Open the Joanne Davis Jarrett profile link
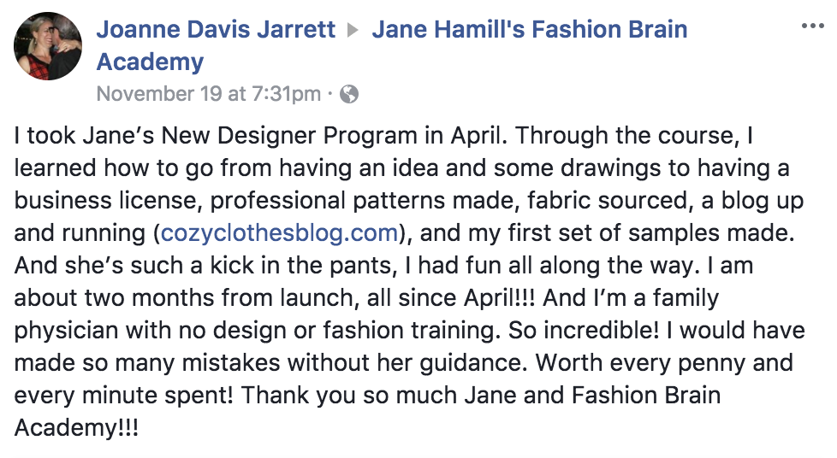Screen dimensions: 837x458 (x=216, y=29)
